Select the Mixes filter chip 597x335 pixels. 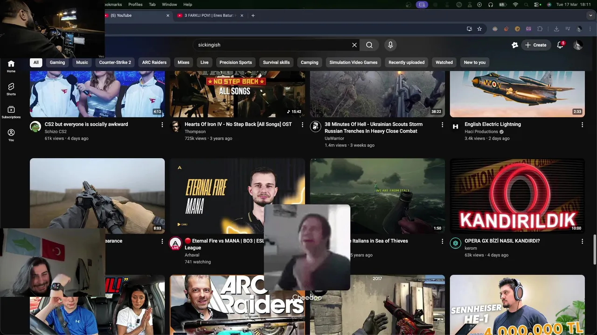coord(184,62)
